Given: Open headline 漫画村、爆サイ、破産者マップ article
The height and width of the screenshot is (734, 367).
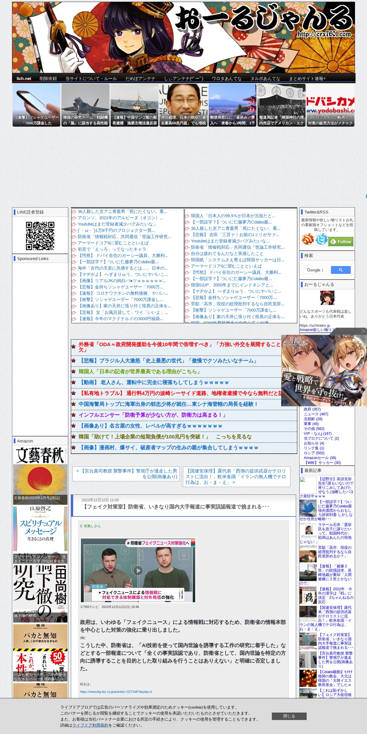Looking at the screenshot, I should 168,448.
